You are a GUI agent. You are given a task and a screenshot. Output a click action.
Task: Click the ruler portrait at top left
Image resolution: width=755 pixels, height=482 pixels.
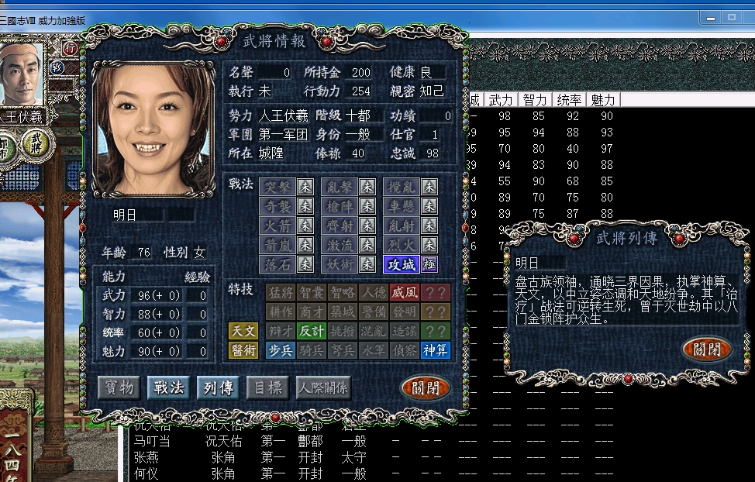(x=20, y=74)
